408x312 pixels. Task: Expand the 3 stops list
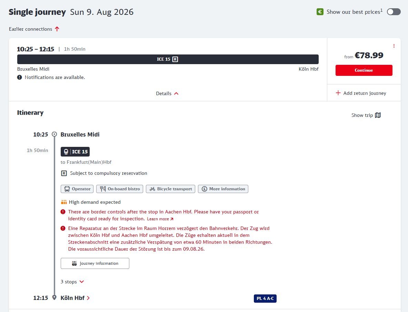point(72,282)
